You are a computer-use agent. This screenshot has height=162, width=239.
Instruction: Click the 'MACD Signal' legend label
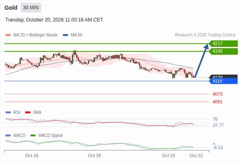(x=51, y=136)
